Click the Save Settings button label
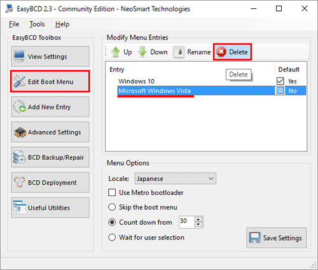 point(282,238)
